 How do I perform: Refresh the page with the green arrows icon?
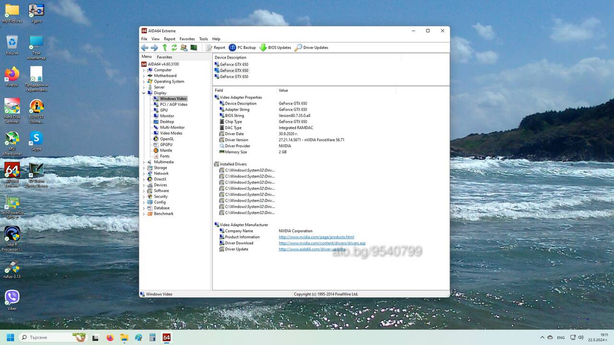[x=174, y=47]
